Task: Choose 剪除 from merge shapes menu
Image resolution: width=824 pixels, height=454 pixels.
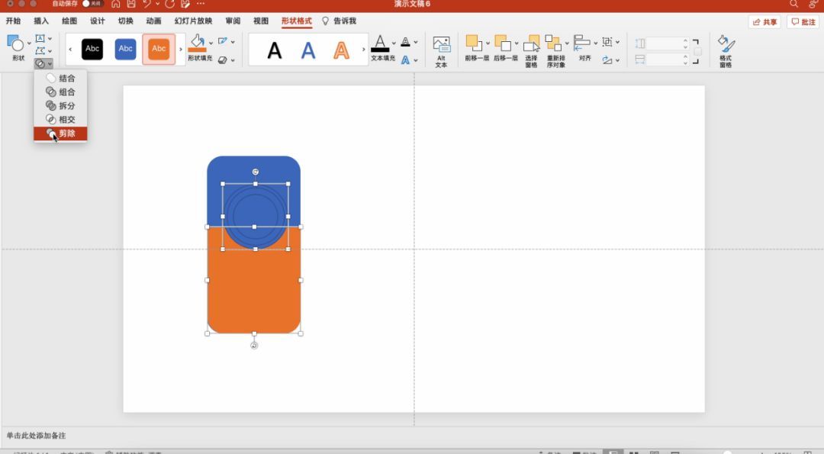Action: (x=60, y=134)
